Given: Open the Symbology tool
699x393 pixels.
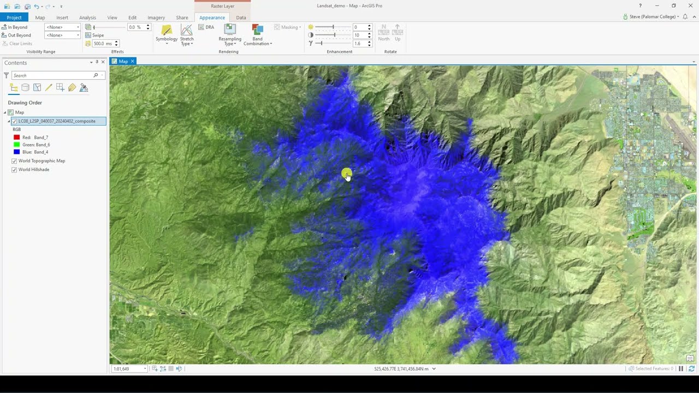Looking at the screenshot, I should pos(167,34).
